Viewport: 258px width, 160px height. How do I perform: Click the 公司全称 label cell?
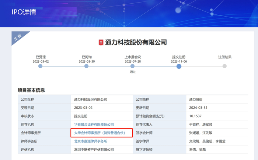[x=45, y=99]
